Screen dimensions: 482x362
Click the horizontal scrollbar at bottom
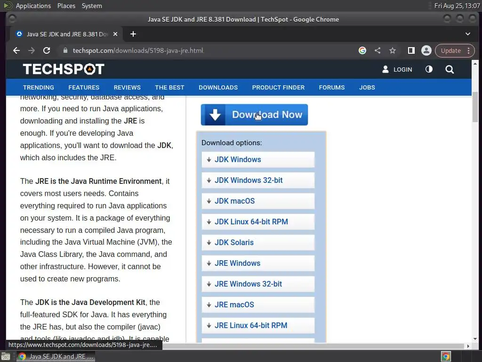(x=313, y=346)
